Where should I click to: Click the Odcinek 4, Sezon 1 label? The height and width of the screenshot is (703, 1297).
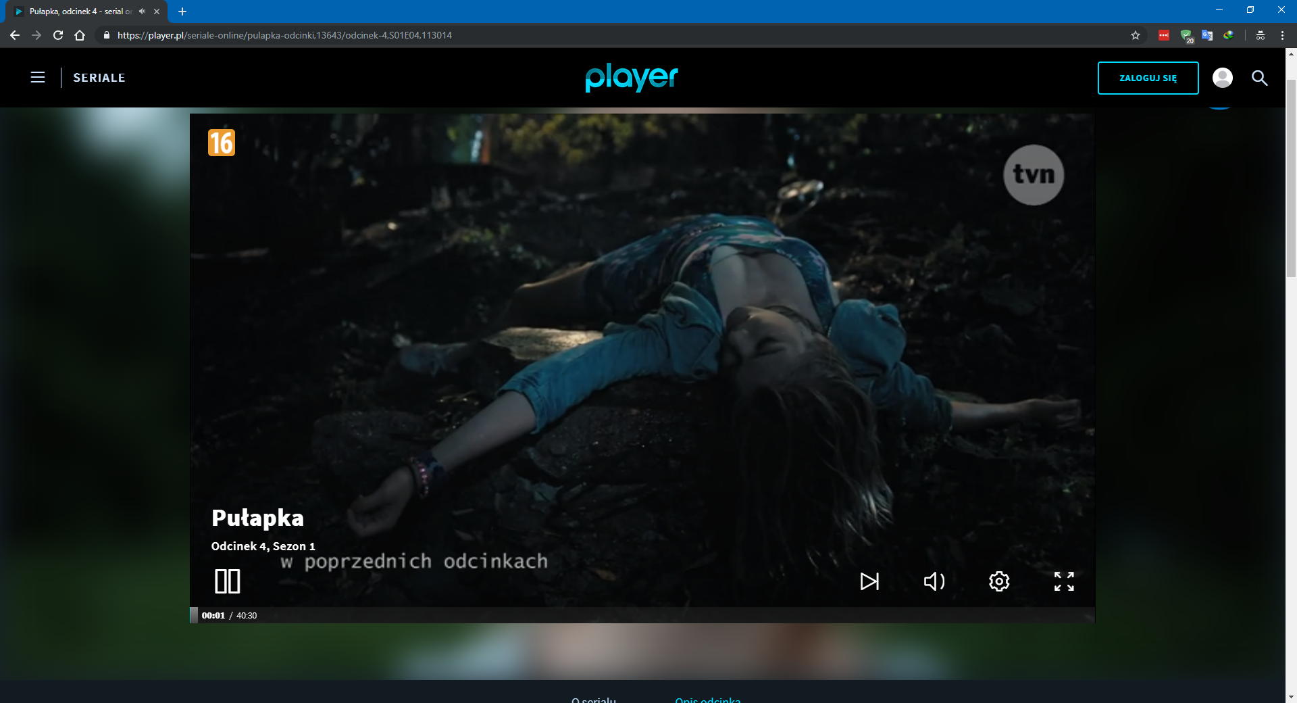tap(263, 546)
